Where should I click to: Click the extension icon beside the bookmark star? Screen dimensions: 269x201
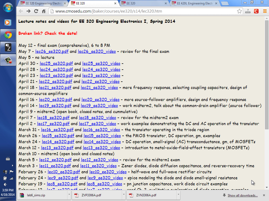click(x=248, y=11)
